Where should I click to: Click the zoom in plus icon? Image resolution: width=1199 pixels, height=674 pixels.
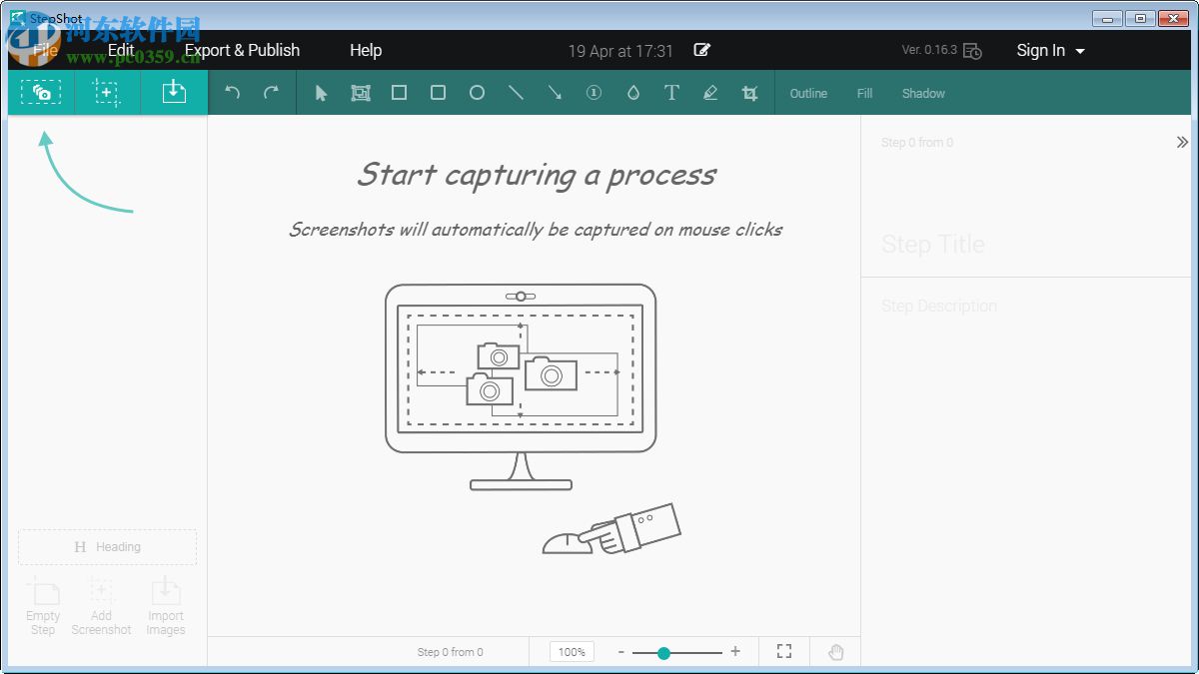click(x=735, y=651)
